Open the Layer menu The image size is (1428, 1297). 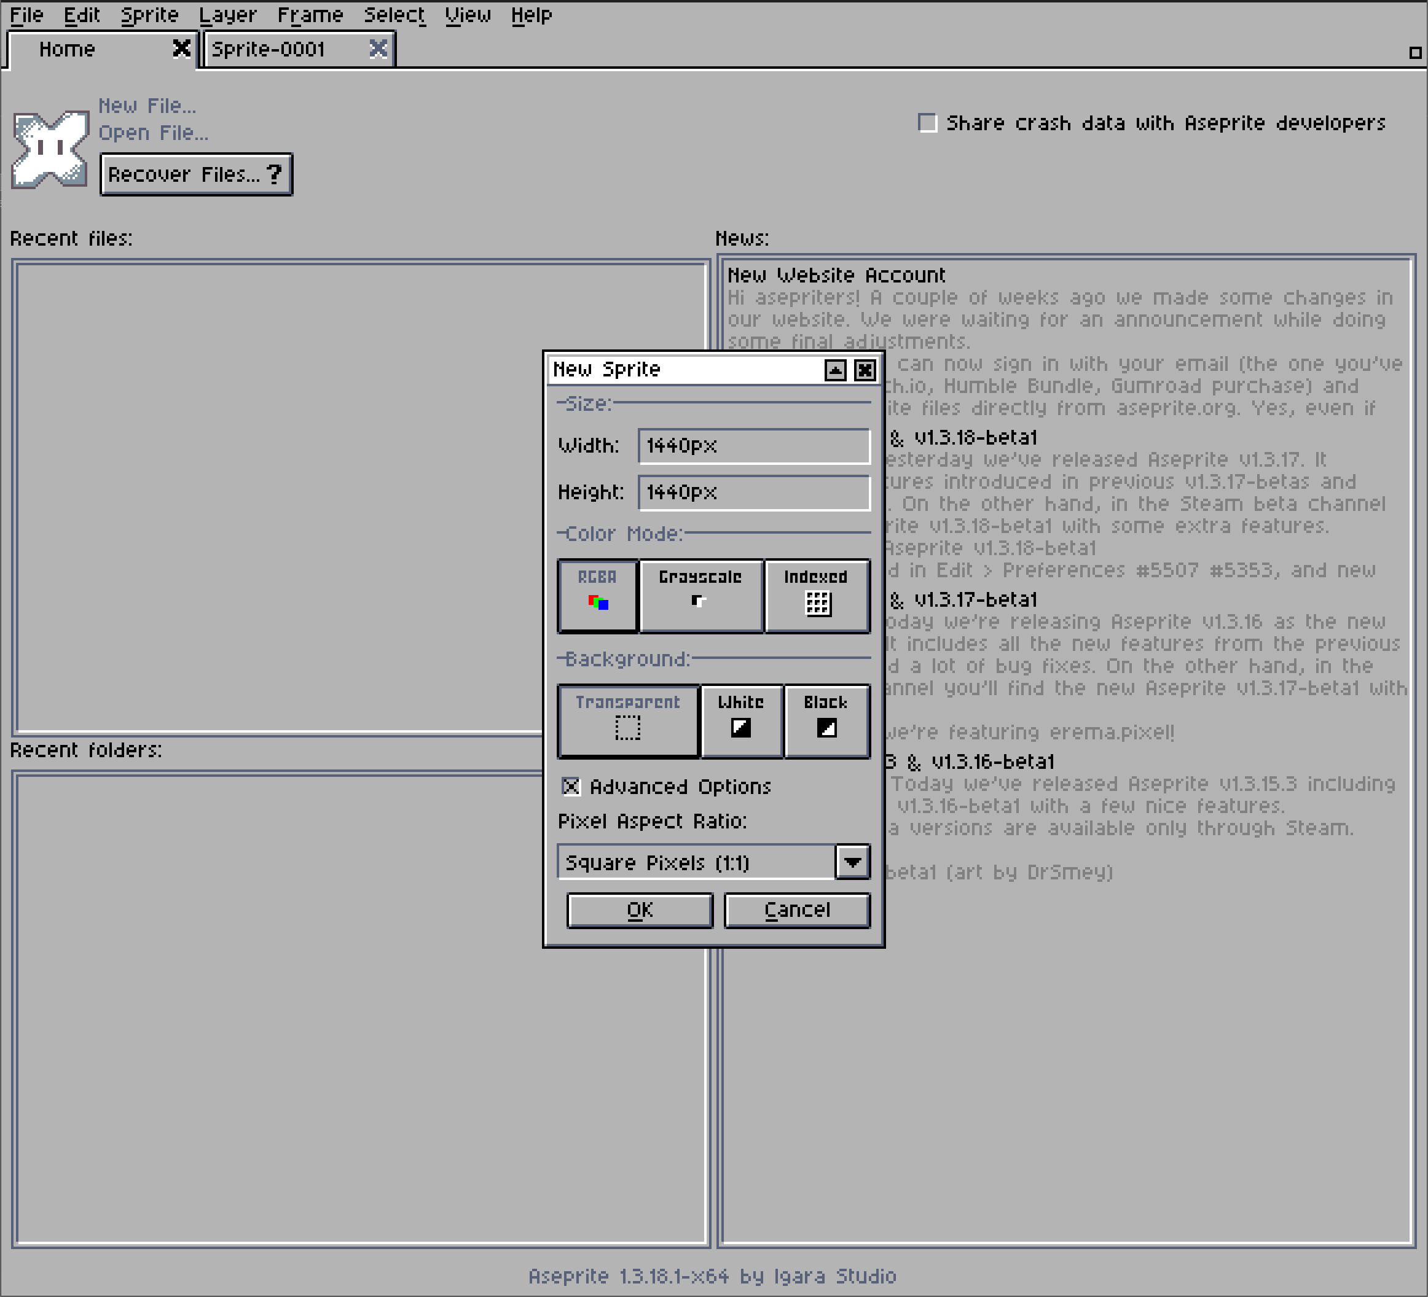click(227, 15)
